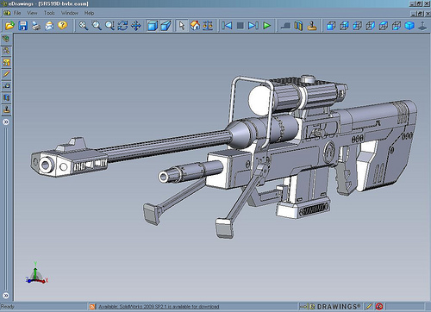Stop the animation playback
This screenshot has width=431, height=312.
click(240, 26)
